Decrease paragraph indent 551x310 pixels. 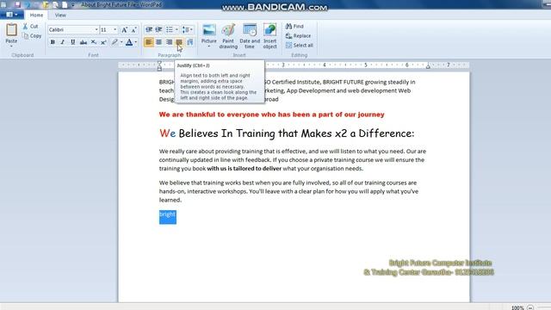(x=149, y=29)
